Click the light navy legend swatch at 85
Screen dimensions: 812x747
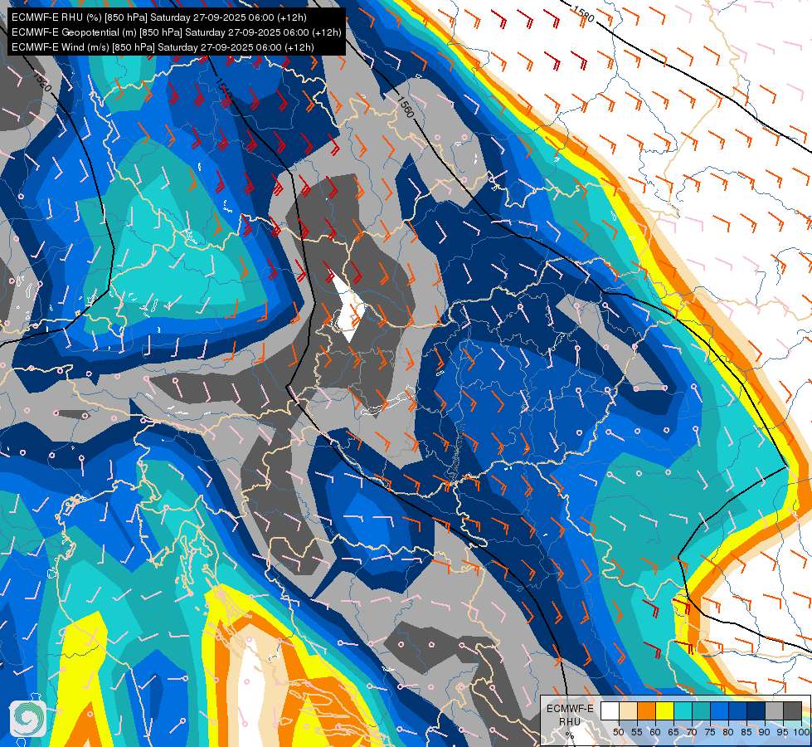point(756,710)
